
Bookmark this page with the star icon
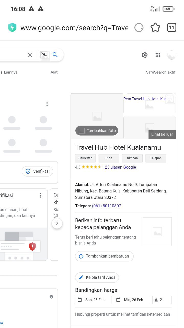[x=155, y=28]
